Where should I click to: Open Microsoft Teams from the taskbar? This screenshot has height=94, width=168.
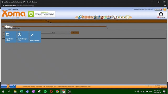[27, 92]
